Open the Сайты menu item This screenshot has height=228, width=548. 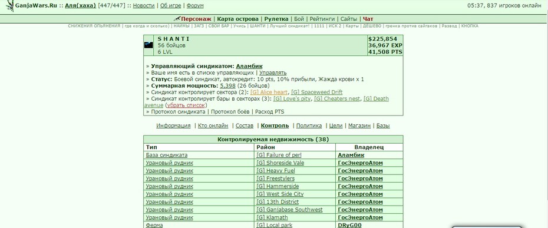(x=349, y=19)
